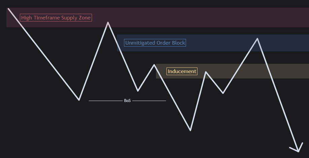Click the lowest swing low below the BoS line

point(190,130)
